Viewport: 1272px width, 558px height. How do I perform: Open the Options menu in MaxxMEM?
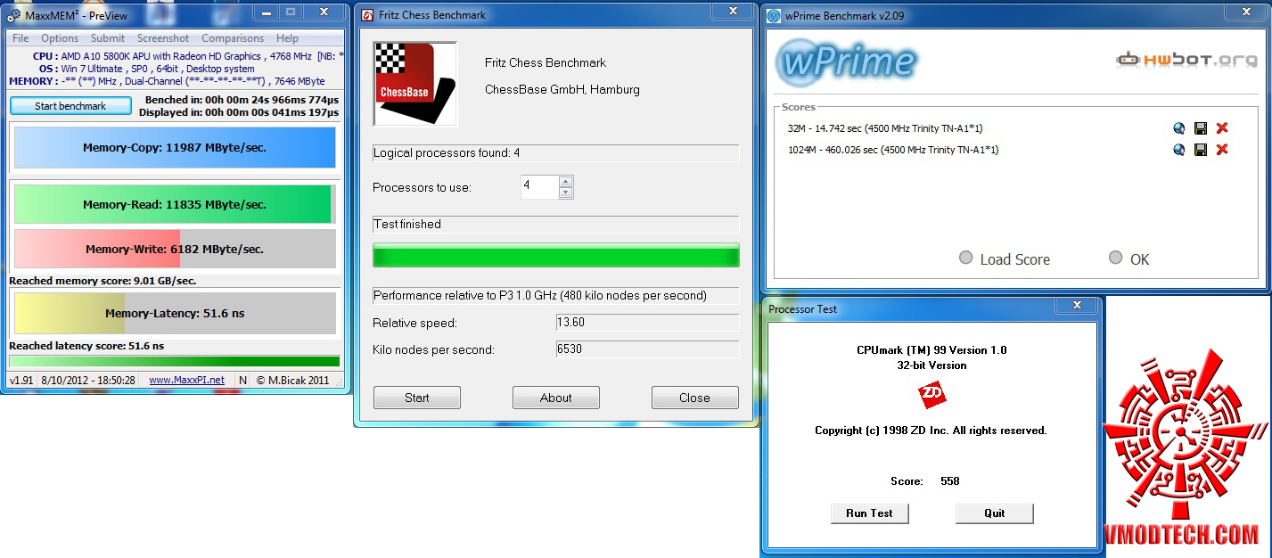[x=60, y=38]
